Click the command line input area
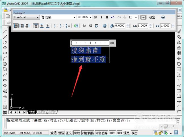184x137 pixels. point(91,127)
